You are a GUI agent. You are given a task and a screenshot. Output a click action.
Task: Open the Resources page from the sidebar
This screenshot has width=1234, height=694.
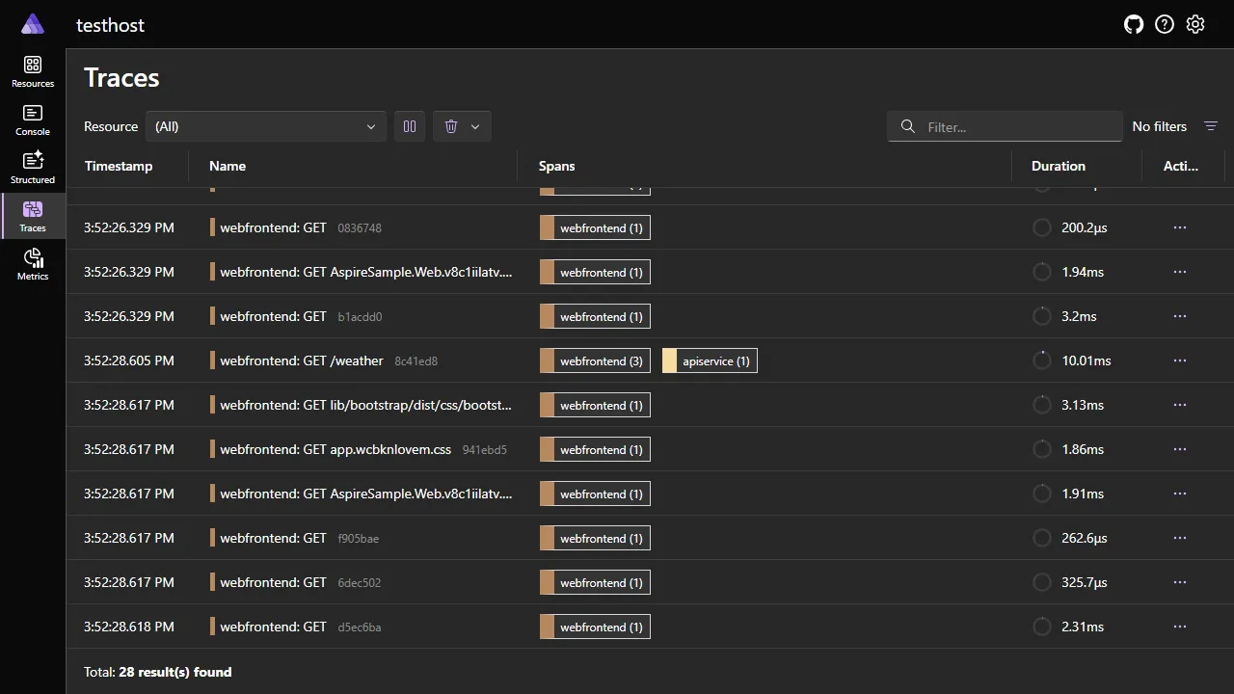point(32,69)
